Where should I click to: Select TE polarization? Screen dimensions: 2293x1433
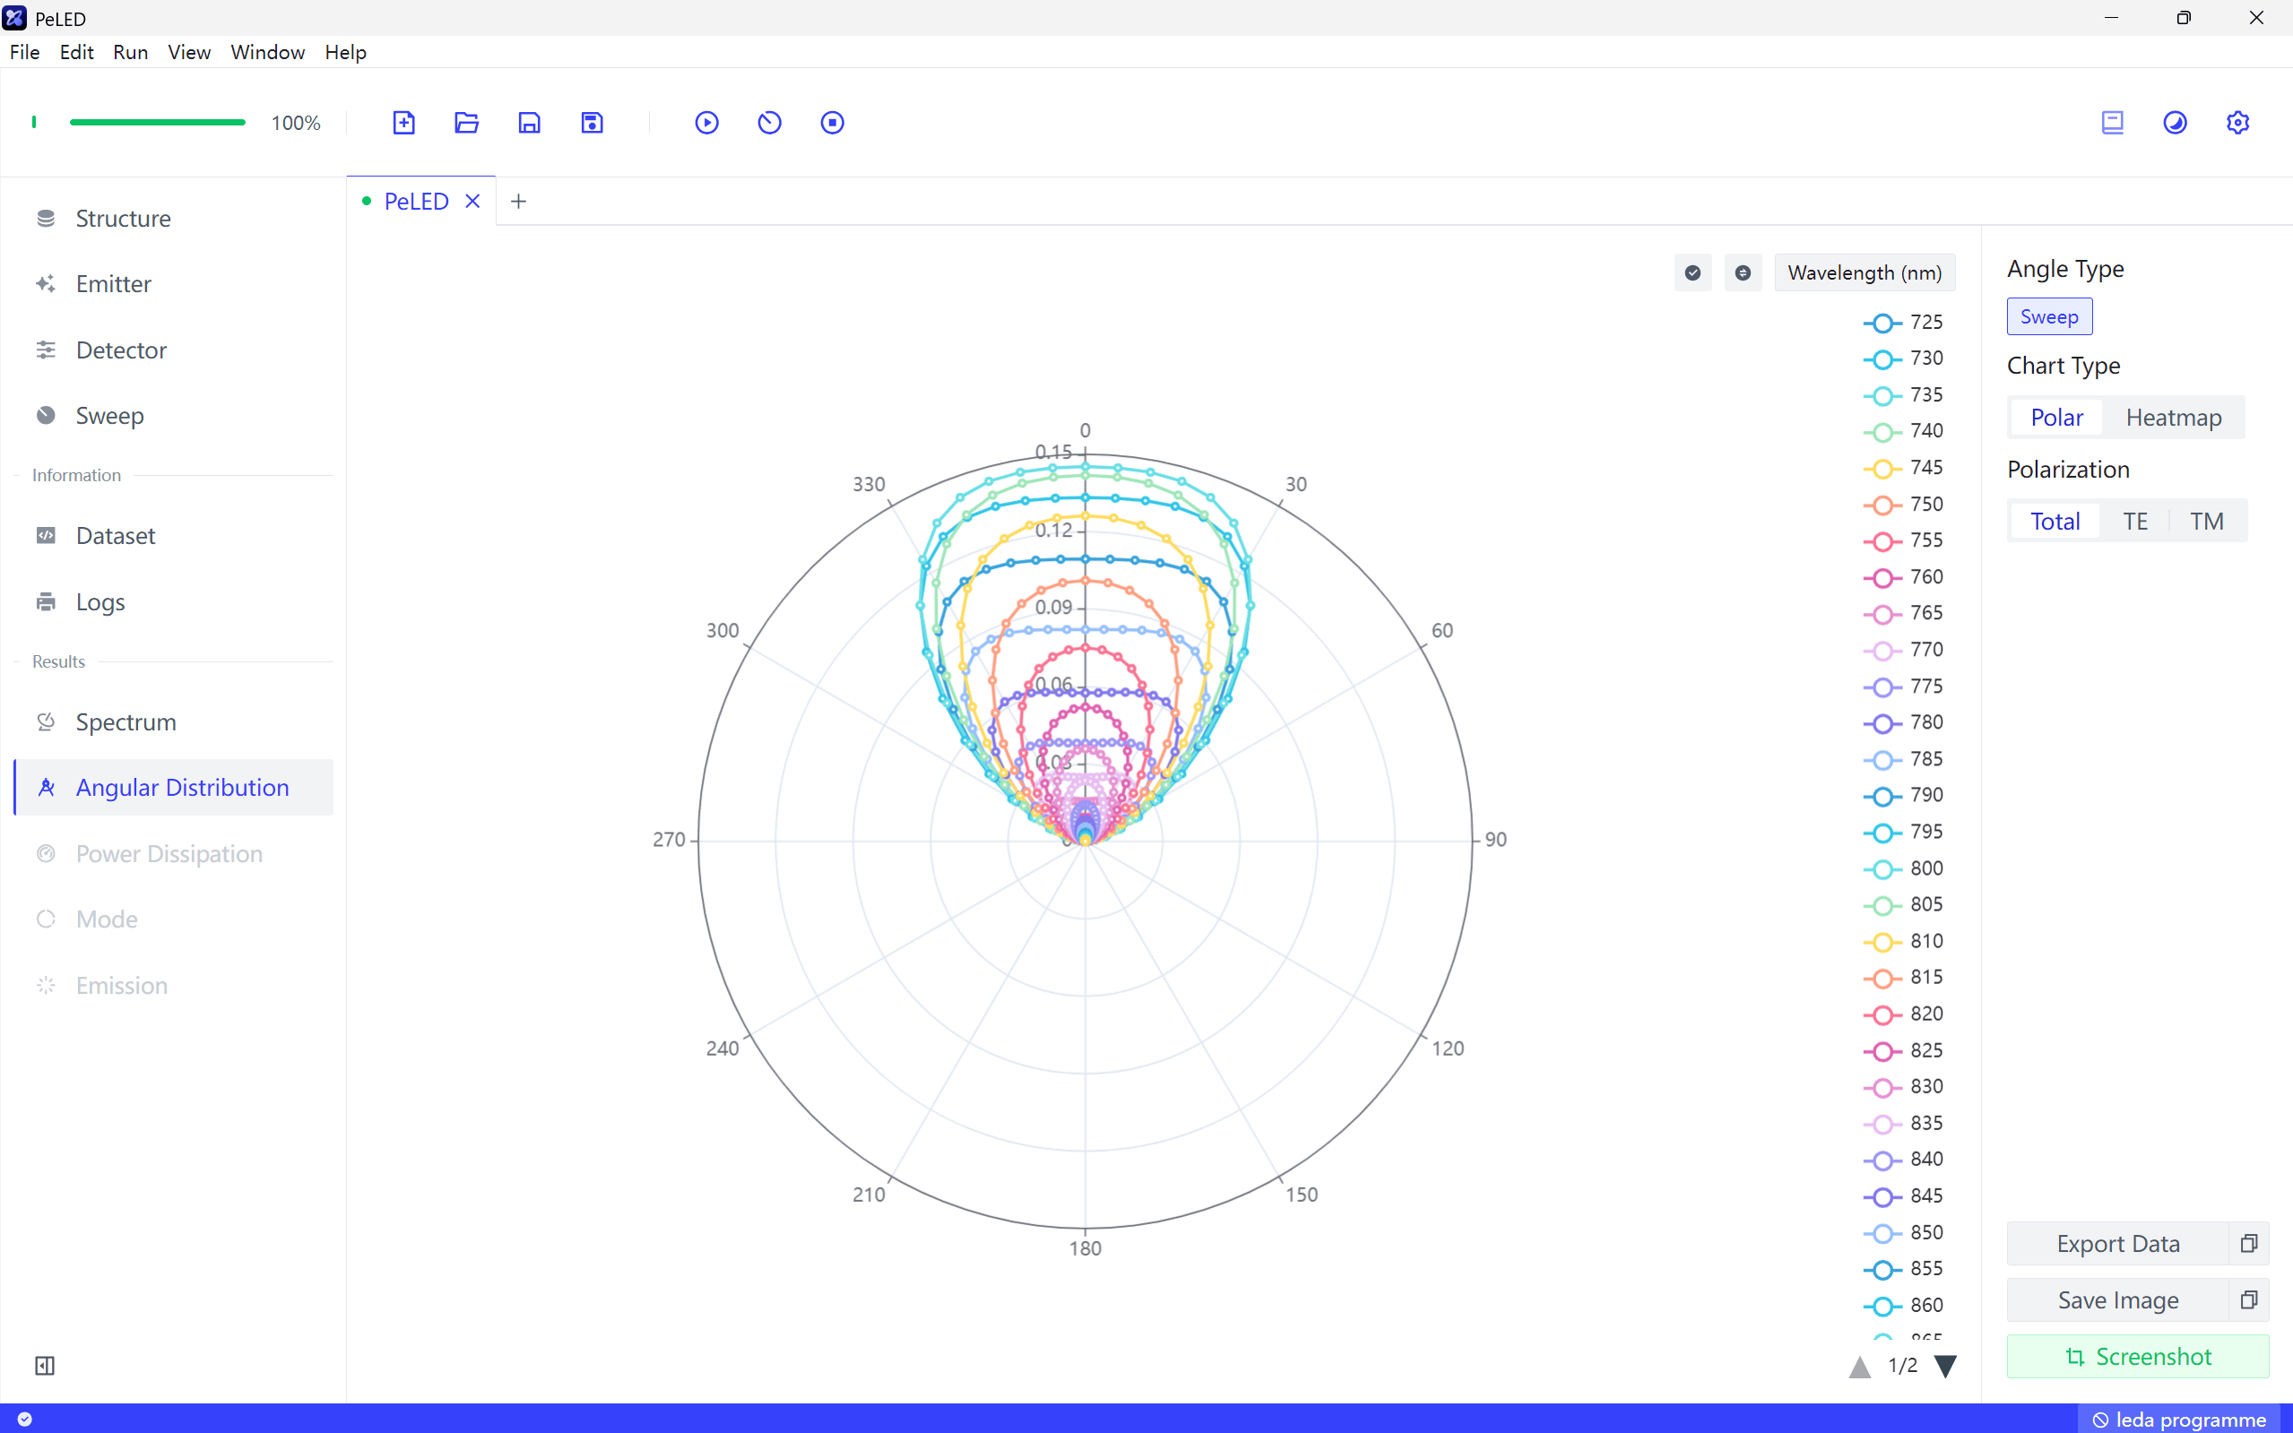point(2134,522)
